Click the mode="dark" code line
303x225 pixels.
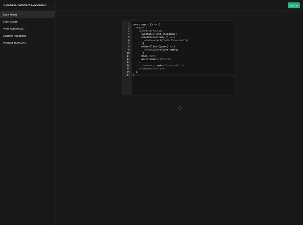(x=149, y=56)
